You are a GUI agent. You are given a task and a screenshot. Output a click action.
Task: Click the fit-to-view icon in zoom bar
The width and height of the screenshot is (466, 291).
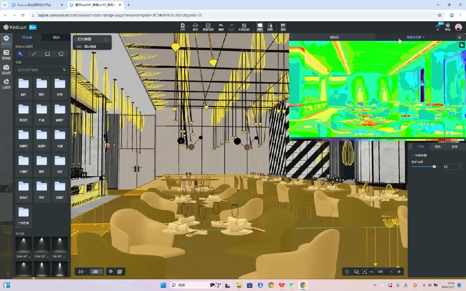point(365,271)
